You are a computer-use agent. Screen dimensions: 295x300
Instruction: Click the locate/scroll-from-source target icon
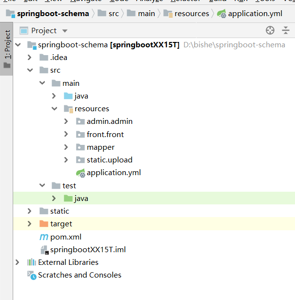(x=270, y=31)
